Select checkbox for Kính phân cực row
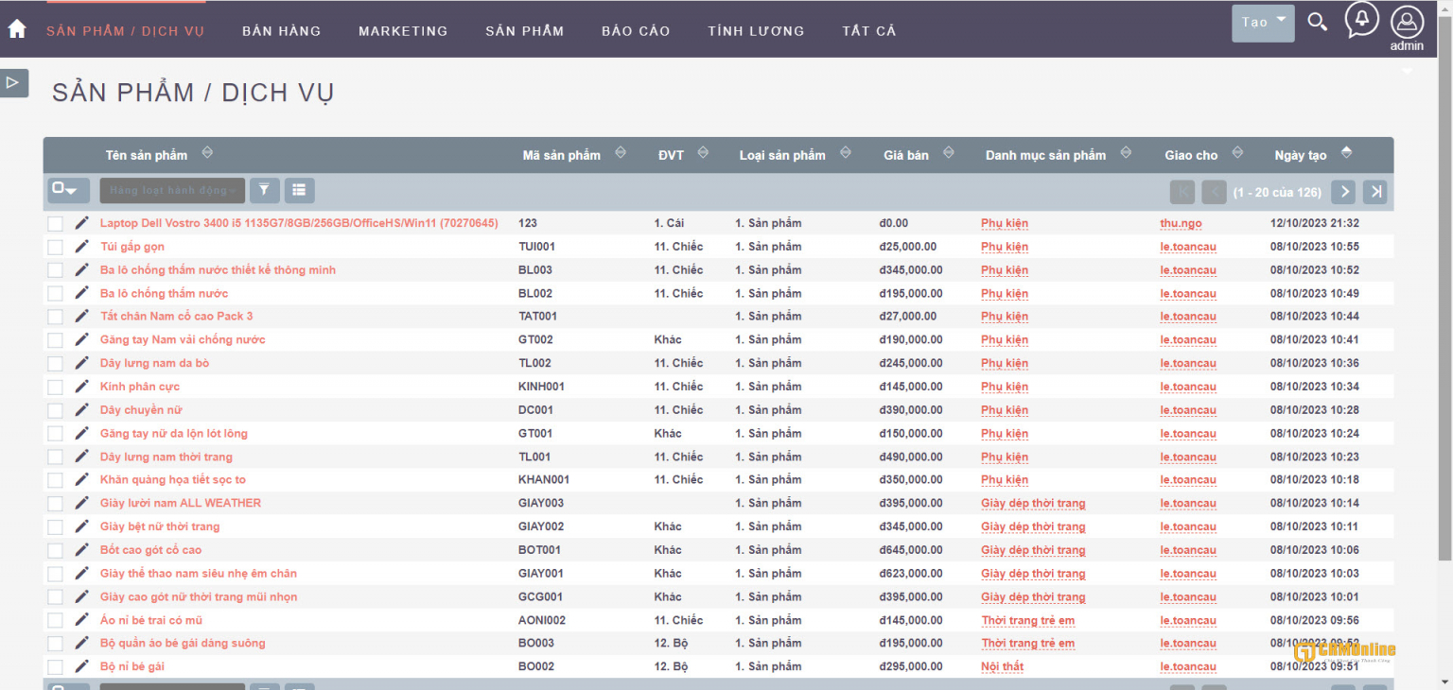Screen dimensions: 1453x690 pos(56,387)
